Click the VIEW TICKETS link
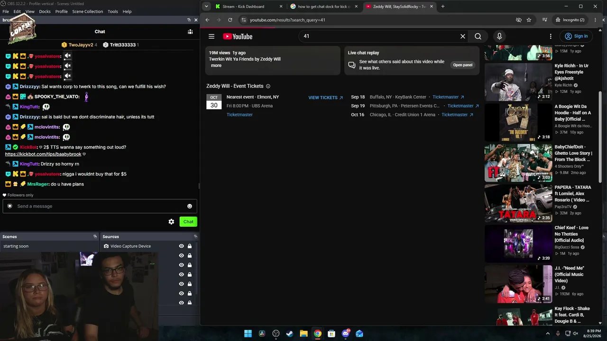The width and height of the screenshot is (607, 341). pos(325,98)
